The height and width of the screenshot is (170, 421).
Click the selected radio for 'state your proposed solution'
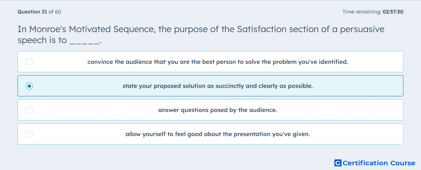pos(29,86)
